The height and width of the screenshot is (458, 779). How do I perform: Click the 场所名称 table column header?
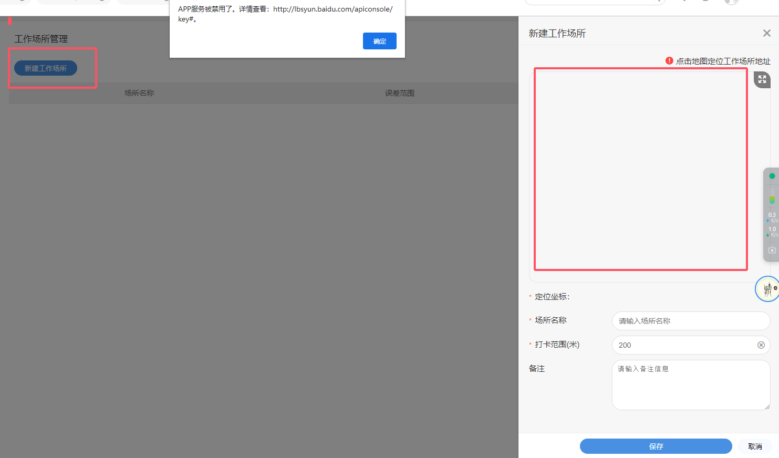point(139,93)
